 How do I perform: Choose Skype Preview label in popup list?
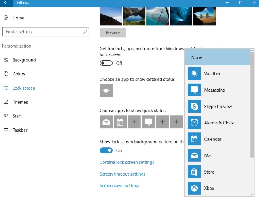click(x=218, y=107)
